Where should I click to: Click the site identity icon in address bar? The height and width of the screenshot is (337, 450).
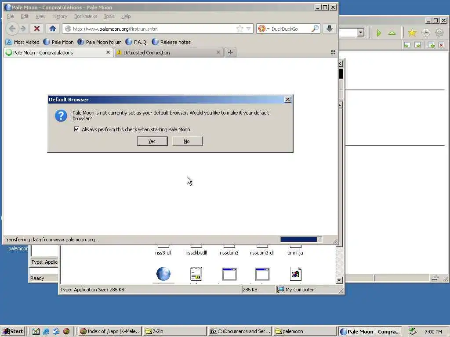68,29
